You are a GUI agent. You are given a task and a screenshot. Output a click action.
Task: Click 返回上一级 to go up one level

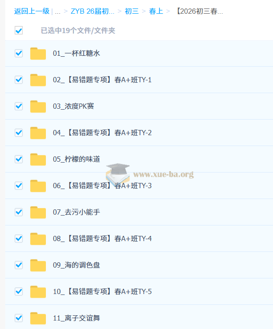32,11
